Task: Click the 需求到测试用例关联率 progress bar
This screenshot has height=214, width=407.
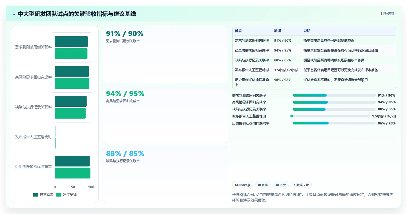Action: pyautogui.click(x=334, y=95)
